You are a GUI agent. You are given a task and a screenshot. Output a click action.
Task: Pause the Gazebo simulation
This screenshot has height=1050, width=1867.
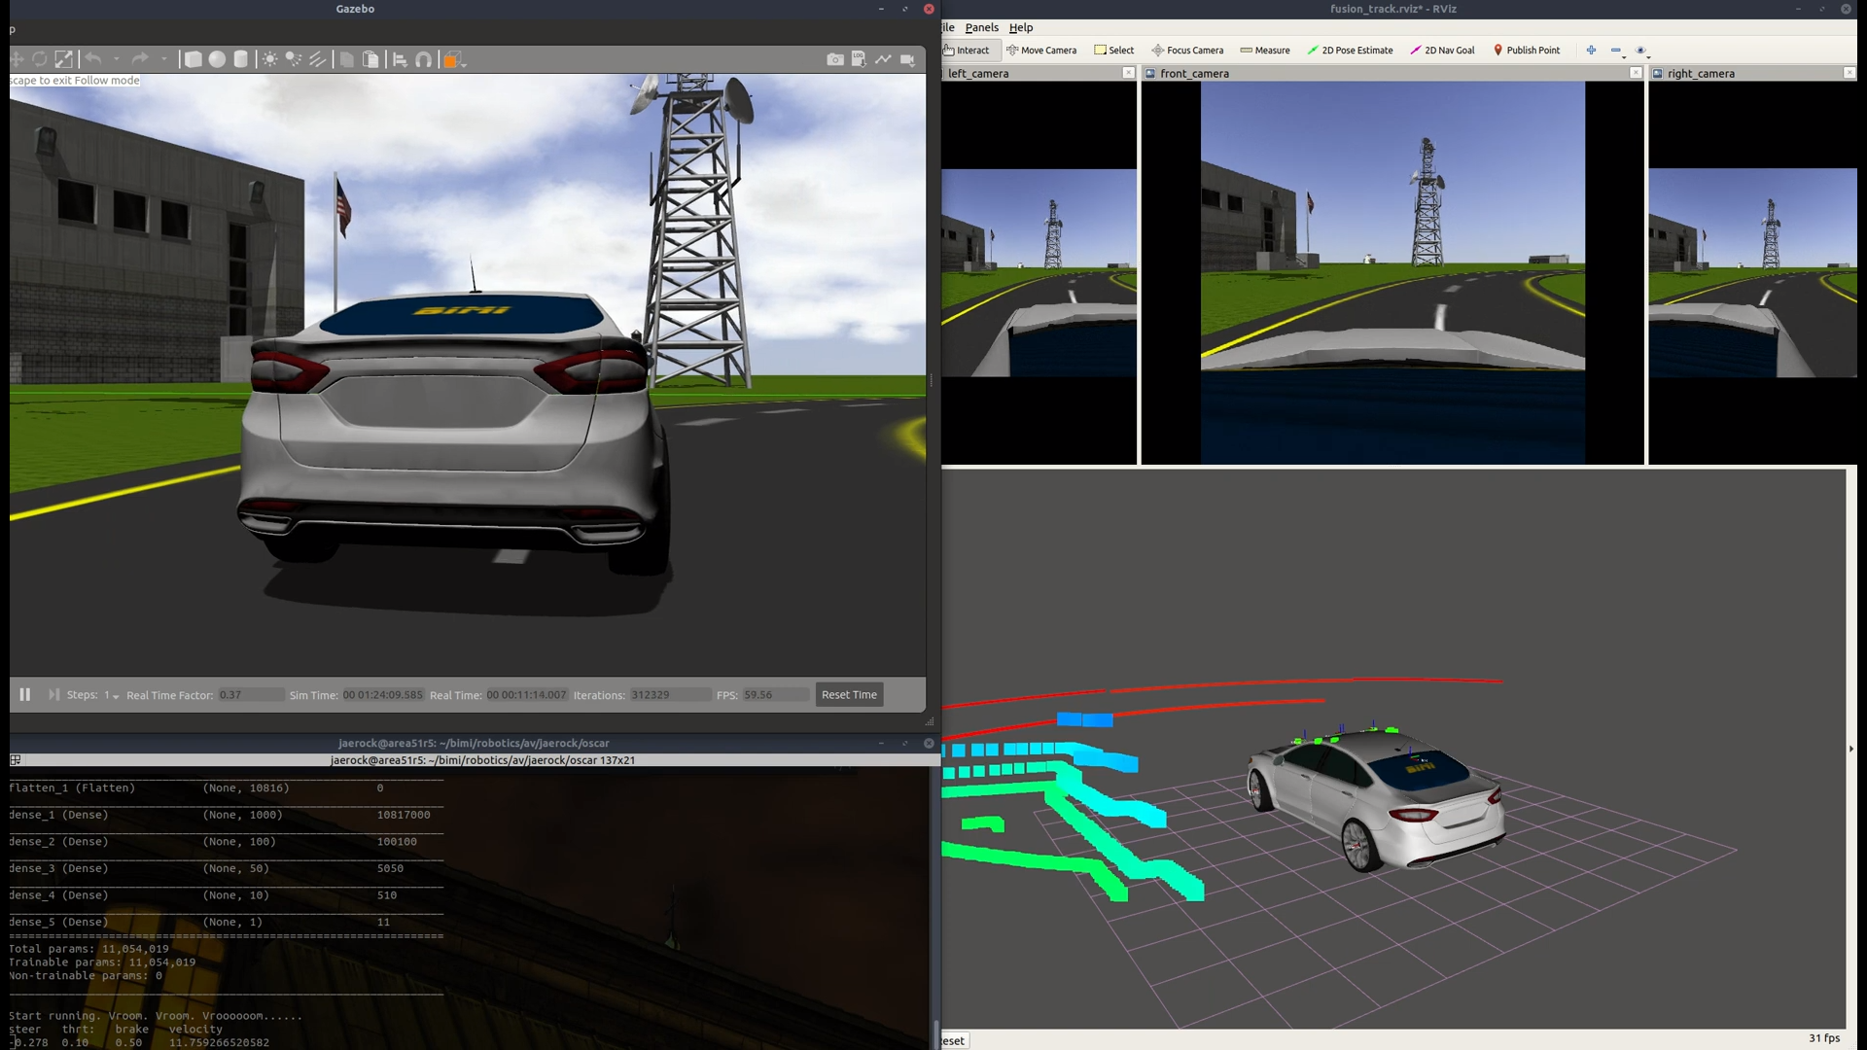[x=25, y=694]
